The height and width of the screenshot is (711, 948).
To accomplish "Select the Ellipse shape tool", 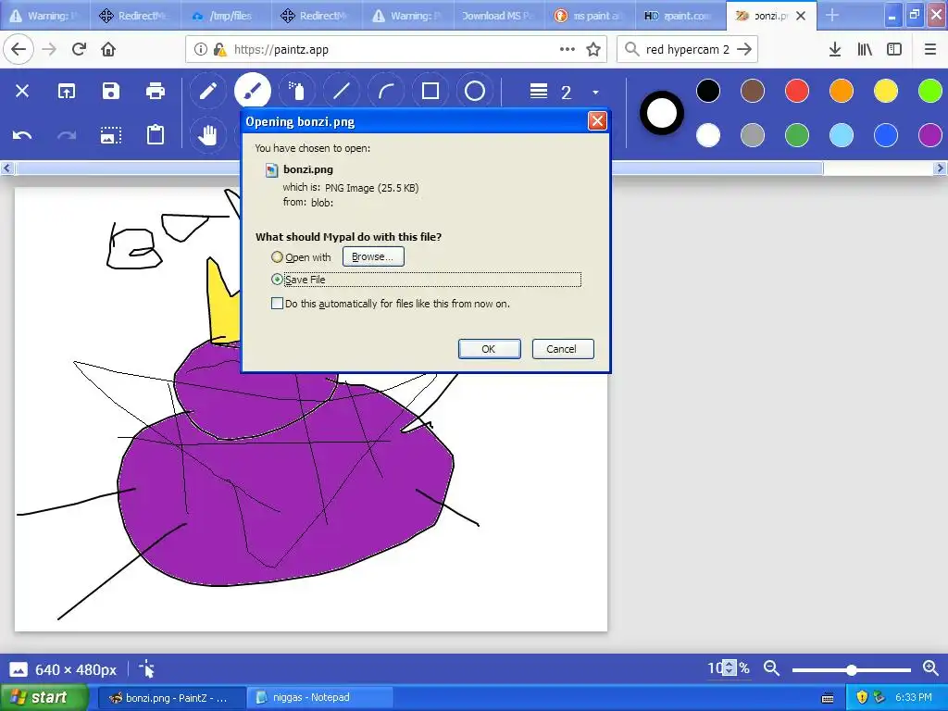I will tap(475, 92).
